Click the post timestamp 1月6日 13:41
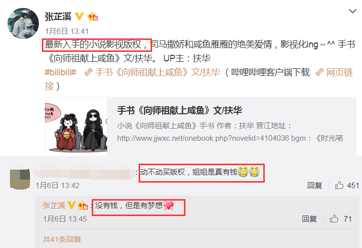362x248 pixels. click(67, 31)
